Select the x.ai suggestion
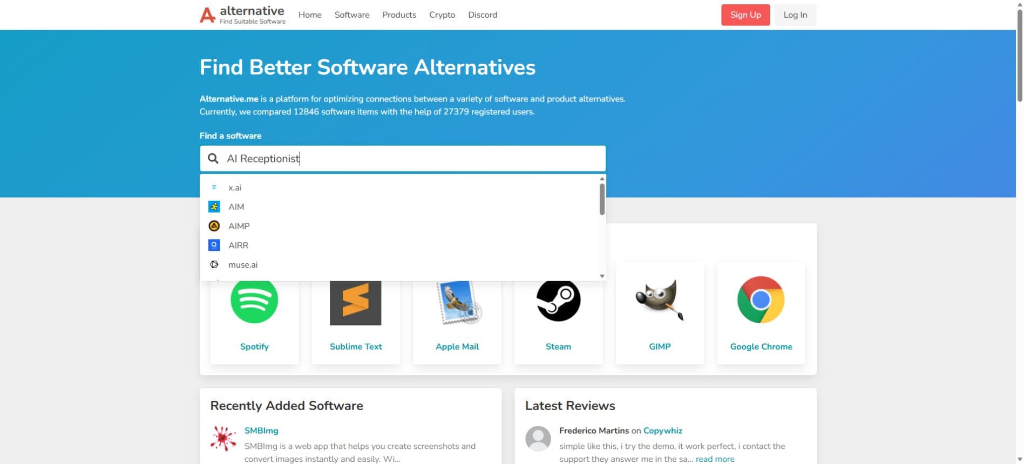Viewport: 1024px width, 464px height. pyautogui.click(x=399, y=188)
